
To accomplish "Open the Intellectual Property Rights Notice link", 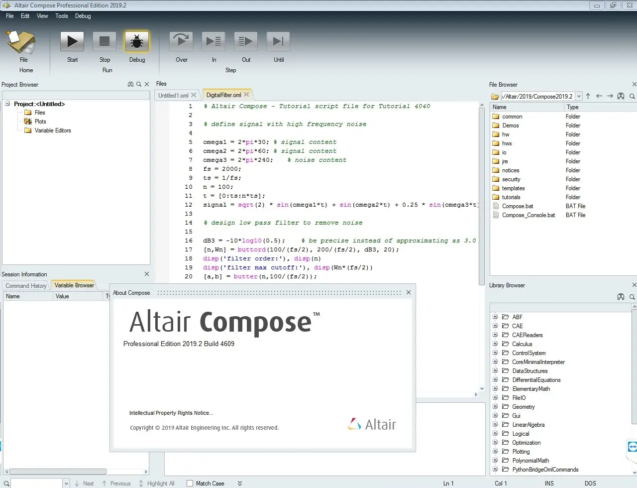I will [171, 413].
